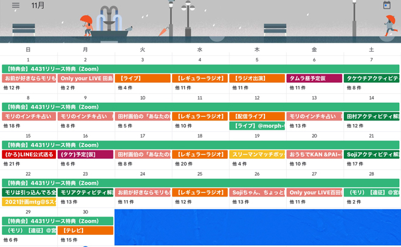Expand 他 21 件 hidden events on November 15
401x247 pixels.
tap(12, 164)
